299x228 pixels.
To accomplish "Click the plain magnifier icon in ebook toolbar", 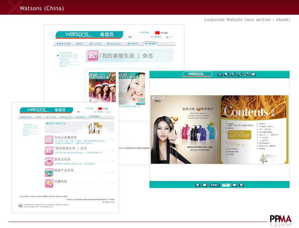I will (x=226, y=74).
